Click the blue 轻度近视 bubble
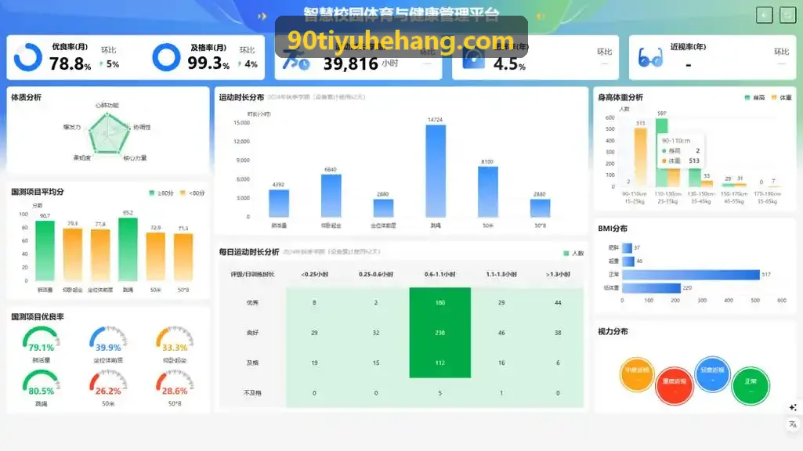 (712, 373)
